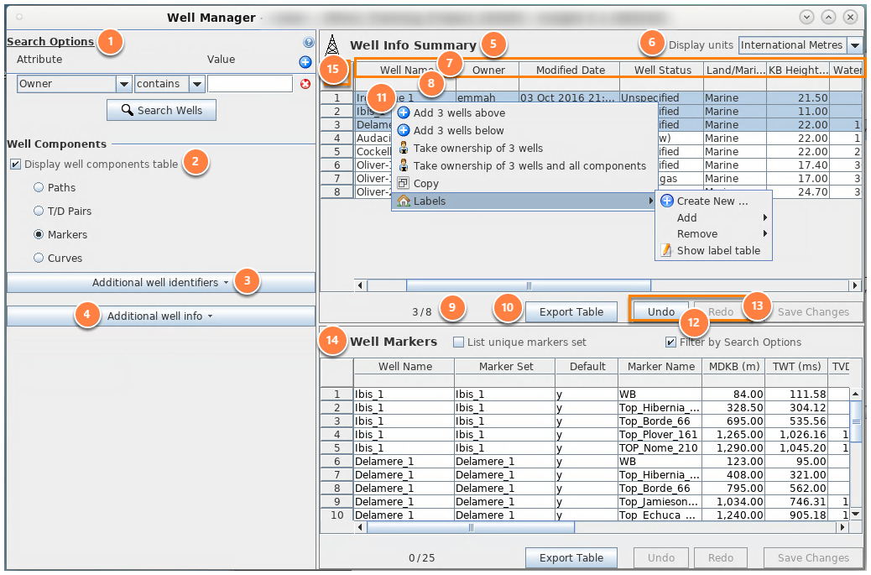Open the Owner attribute dropdown
Viewport: 871px width, 575px height.
pos(123,84)
